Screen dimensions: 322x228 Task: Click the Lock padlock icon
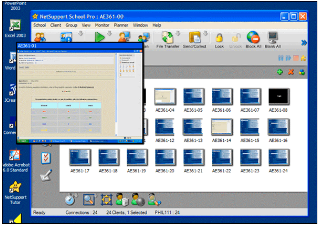[219, 38]
